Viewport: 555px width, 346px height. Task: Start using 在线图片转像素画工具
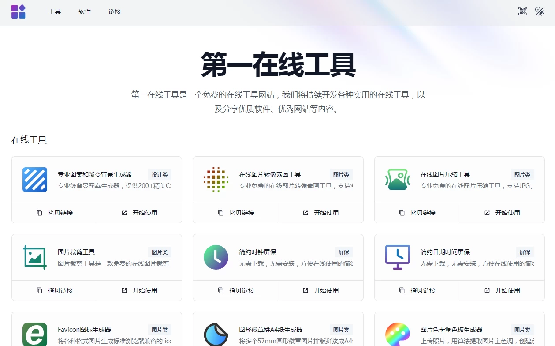coord(320,213)
